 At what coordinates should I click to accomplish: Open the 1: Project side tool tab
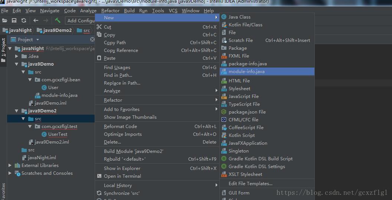(3, 50)
